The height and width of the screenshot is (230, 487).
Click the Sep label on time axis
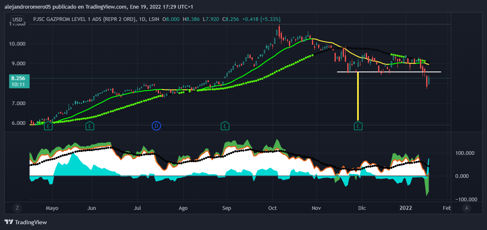[227, 208]
